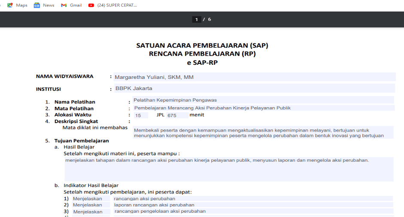Click the Nama Widyaiswara field
The image size is (404, 217).
pos(254,77)
